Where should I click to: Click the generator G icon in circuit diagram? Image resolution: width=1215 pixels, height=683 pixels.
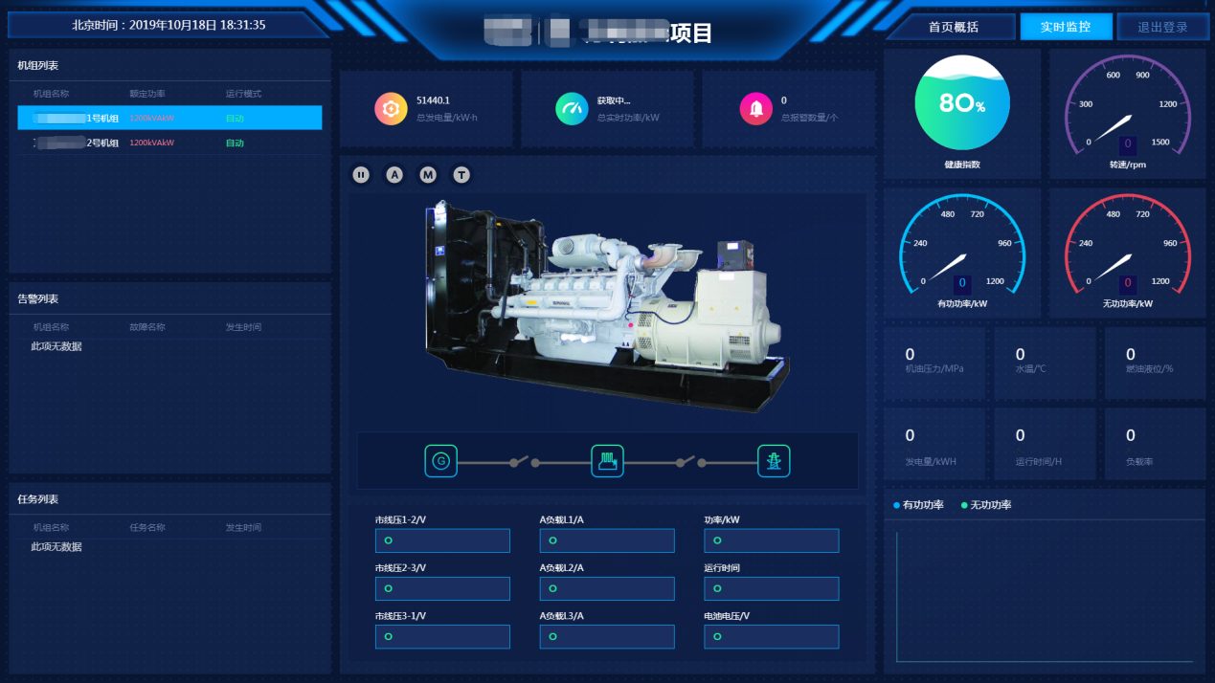click(x=440, y=461)
